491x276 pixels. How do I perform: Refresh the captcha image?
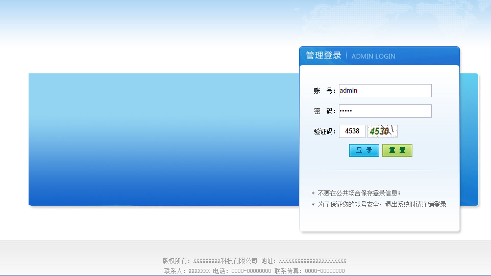point(382,131)
